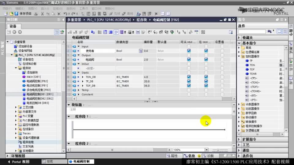Click the Go online (在线) button
Screen dimensions: 294x165
point(115,14)
